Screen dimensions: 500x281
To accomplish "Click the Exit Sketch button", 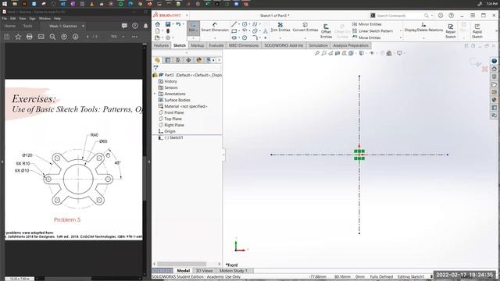I will point(193,28).
